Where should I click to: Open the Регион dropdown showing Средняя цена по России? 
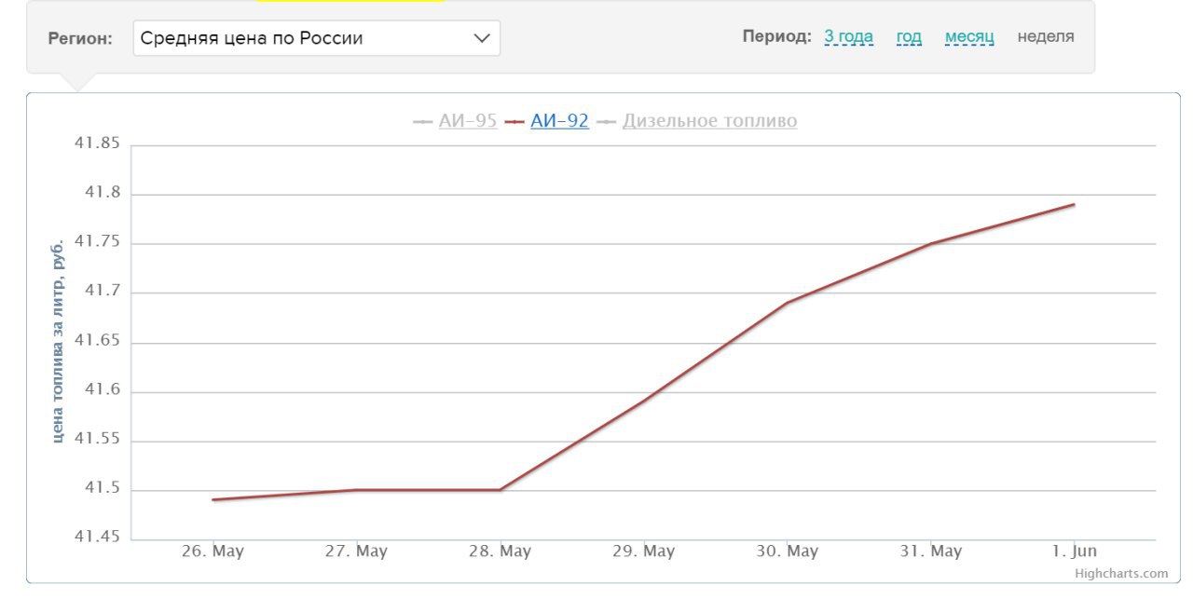tap(316, 38)
